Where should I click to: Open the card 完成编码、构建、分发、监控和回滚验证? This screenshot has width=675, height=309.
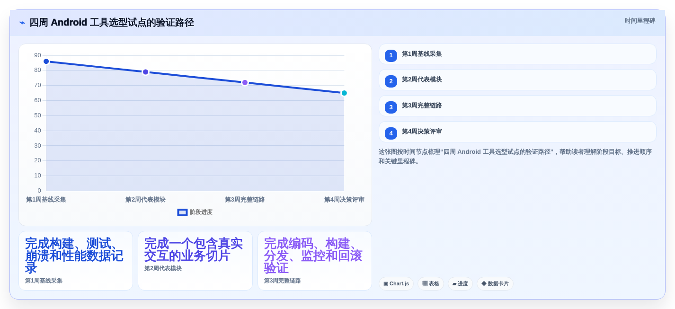pos(315,261)
